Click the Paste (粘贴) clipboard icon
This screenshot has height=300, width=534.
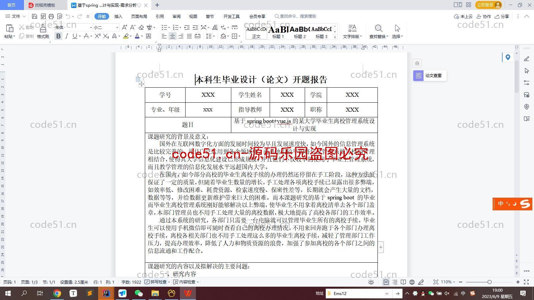coord(9,28)
